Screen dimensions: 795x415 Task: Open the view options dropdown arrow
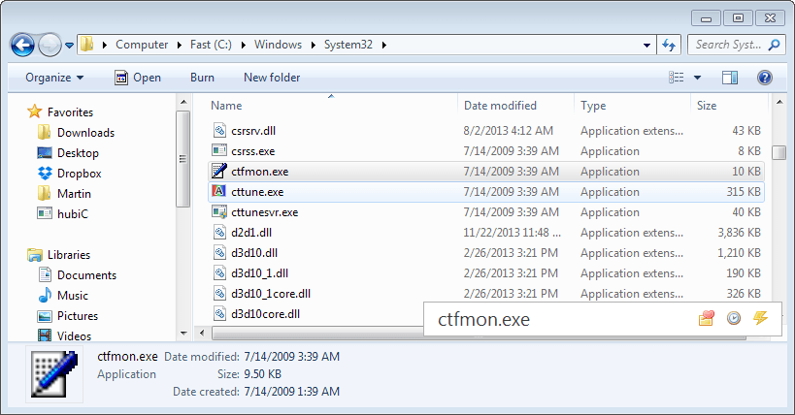point(697,78)
